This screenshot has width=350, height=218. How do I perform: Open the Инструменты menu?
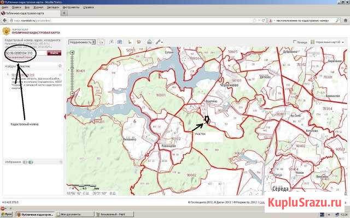click(x=71, y=7)
